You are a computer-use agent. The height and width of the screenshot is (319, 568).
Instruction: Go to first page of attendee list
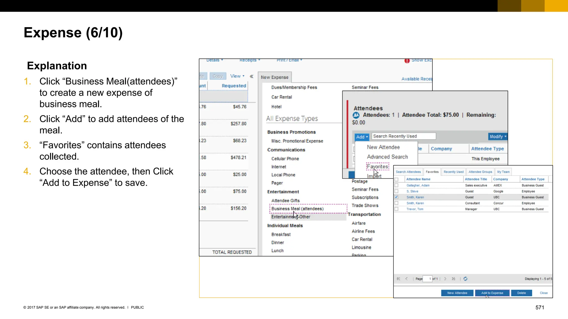[x=399, y=279]
